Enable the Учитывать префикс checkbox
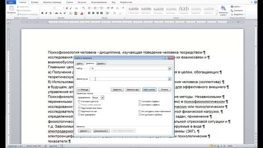This screenshot has height=148, width=263. [x=140, y=102]
